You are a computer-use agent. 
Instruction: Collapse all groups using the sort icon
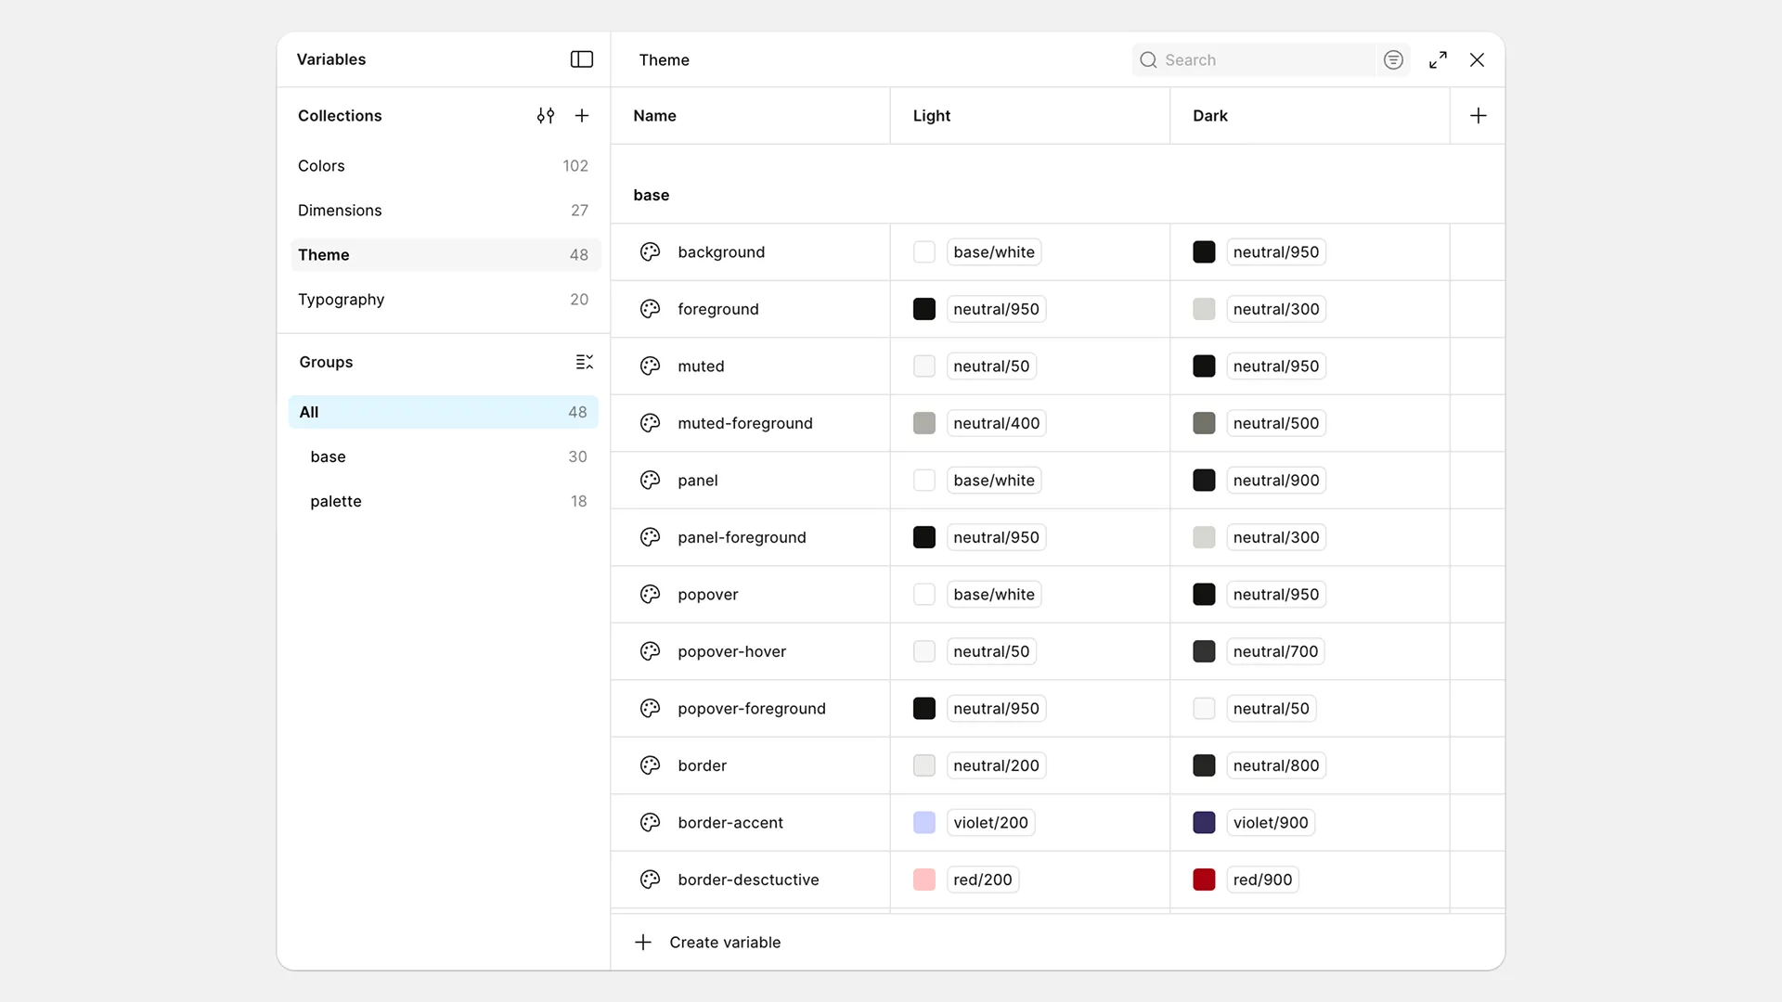[584, 362]
